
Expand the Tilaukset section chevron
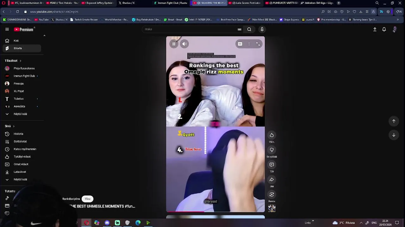21,61
